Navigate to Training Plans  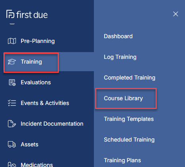coord(122,160)
